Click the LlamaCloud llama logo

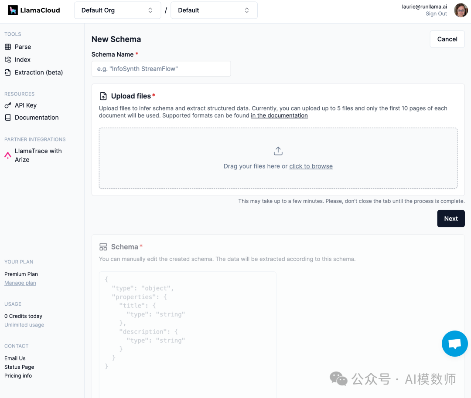point(13,10)
